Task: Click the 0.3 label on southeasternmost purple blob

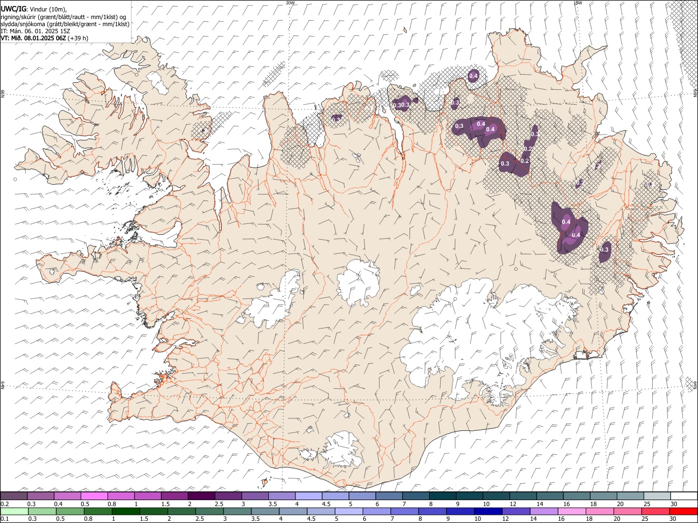Action: (604, 250)
